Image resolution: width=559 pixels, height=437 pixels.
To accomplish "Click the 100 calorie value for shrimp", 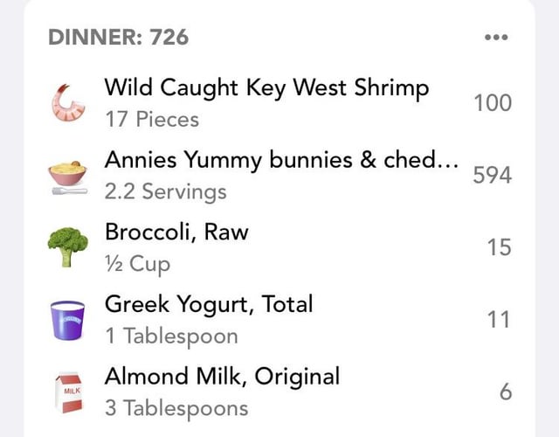I will (x=493, y=103).
